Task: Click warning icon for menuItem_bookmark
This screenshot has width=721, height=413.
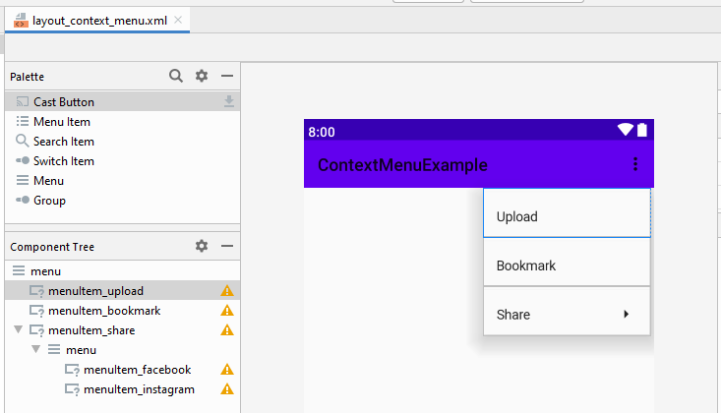Action: point(227,311)
